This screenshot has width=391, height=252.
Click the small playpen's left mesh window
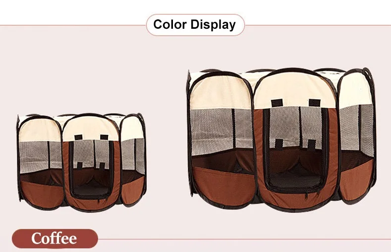(x=40, y=157)
